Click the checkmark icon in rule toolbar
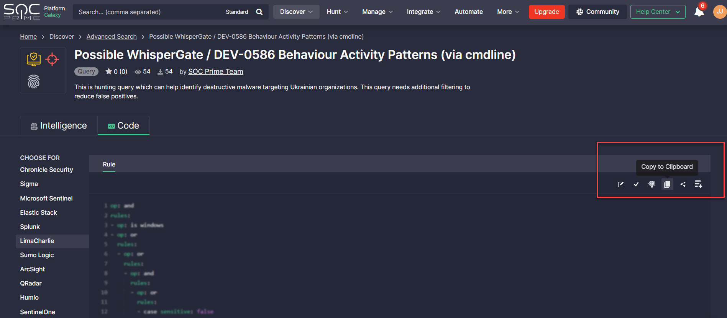Image resolution: width=727 pixels, height=318 pixels. point(636,184)
